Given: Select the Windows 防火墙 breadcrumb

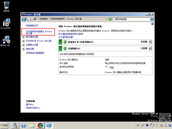Looking at the screenshot, I should 75,19.
